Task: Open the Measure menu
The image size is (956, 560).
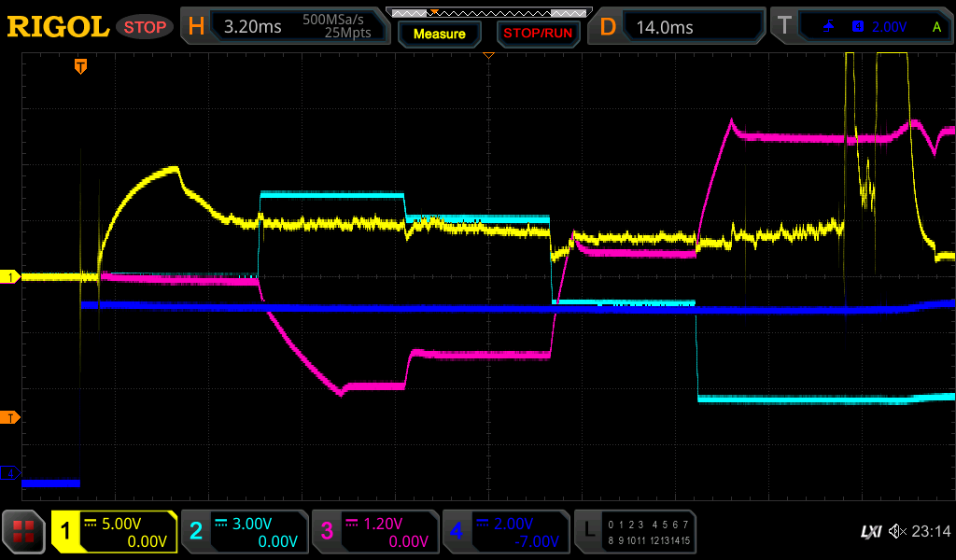Action: [x=439, y=34]
